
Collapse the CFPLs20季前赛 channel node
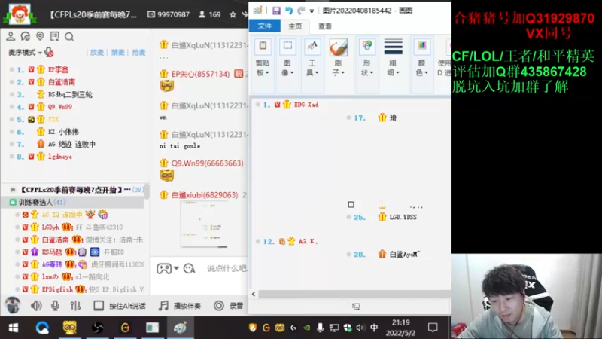[x=13, y=190]
